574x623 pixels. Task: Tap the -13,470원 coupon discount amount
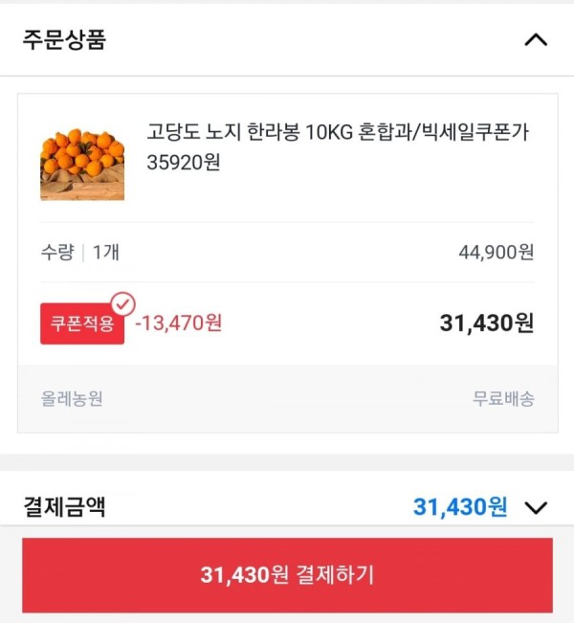point(179,323)
